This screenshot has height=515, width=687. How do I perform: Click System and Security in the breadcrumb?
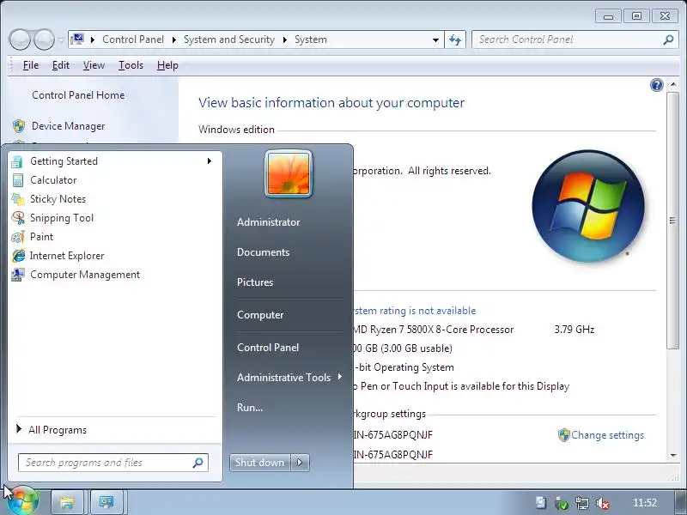tap(229, 39)
